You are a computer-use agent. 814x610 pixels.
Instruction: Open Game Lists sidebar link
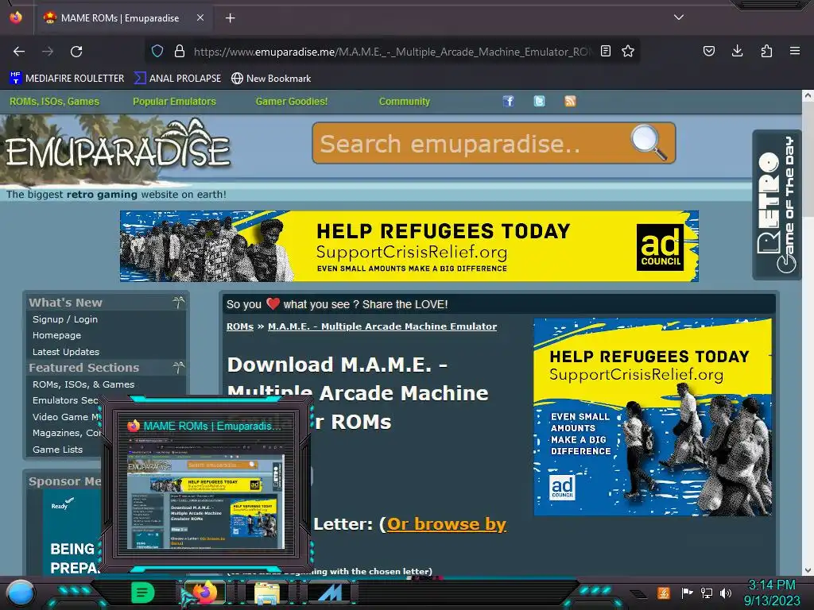[x=57, y=450]
